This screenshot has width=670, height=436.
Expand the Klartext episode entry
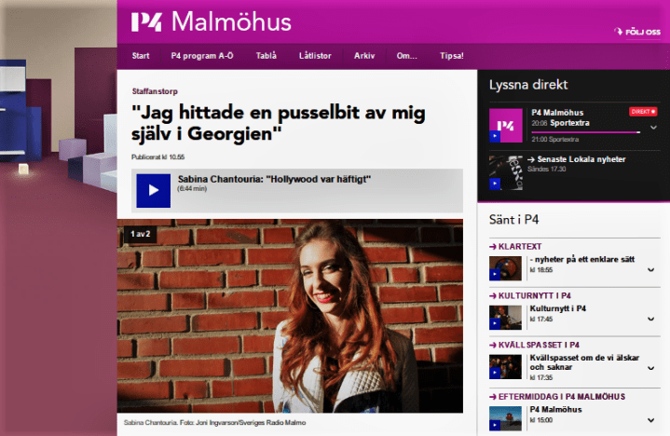click(x=650, y=270)
